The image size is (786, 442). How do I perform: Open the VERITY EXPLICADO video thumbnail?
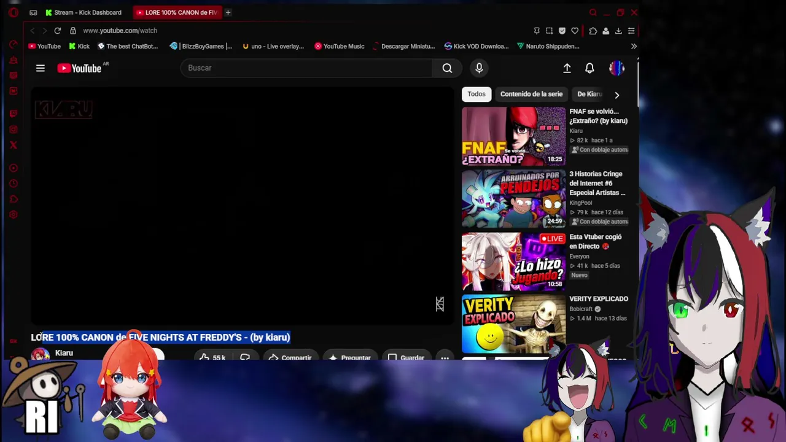(x=514, y=324)
